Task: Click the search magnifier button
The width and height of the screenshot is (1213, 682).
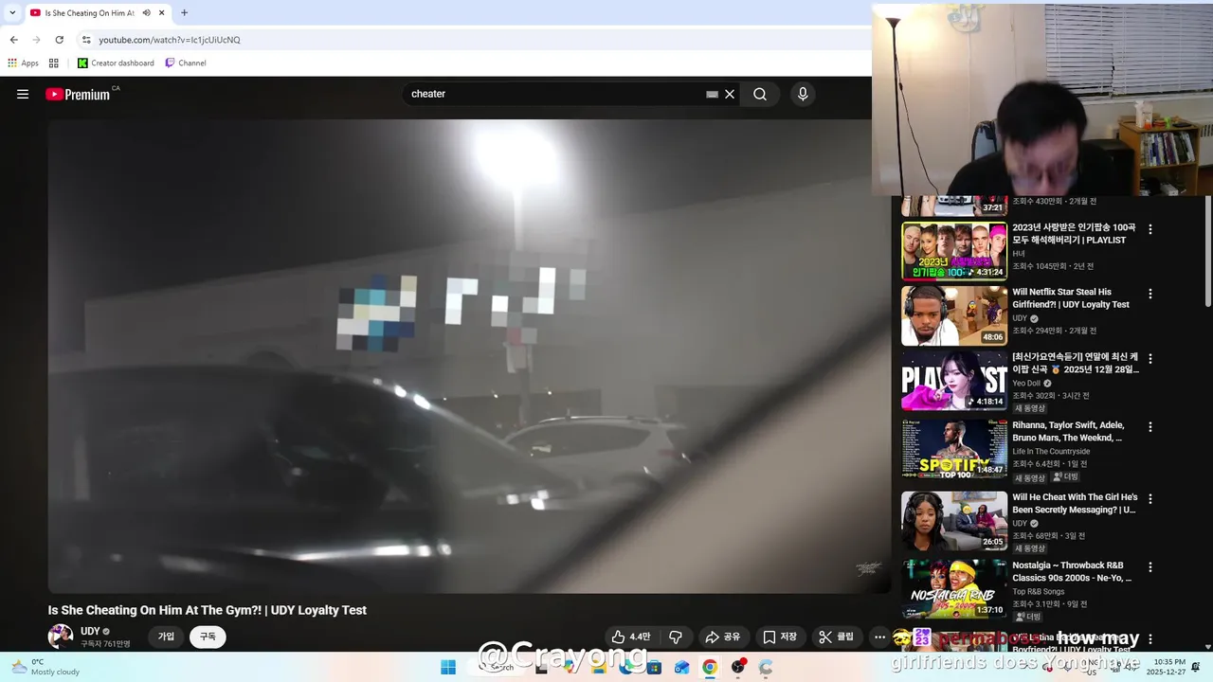Action: pyautogui.click(x=760, y=94)
